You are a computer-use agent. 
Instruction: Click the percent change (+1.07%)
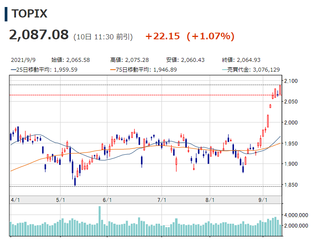[211, 36]
